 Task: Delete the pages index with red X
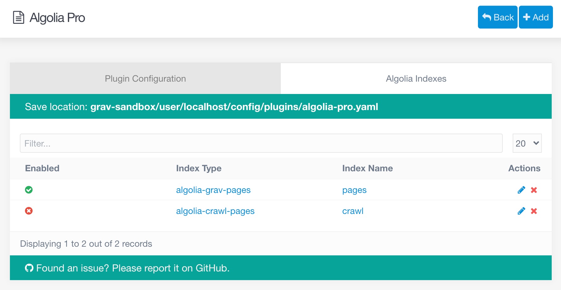tap(534, 190)
